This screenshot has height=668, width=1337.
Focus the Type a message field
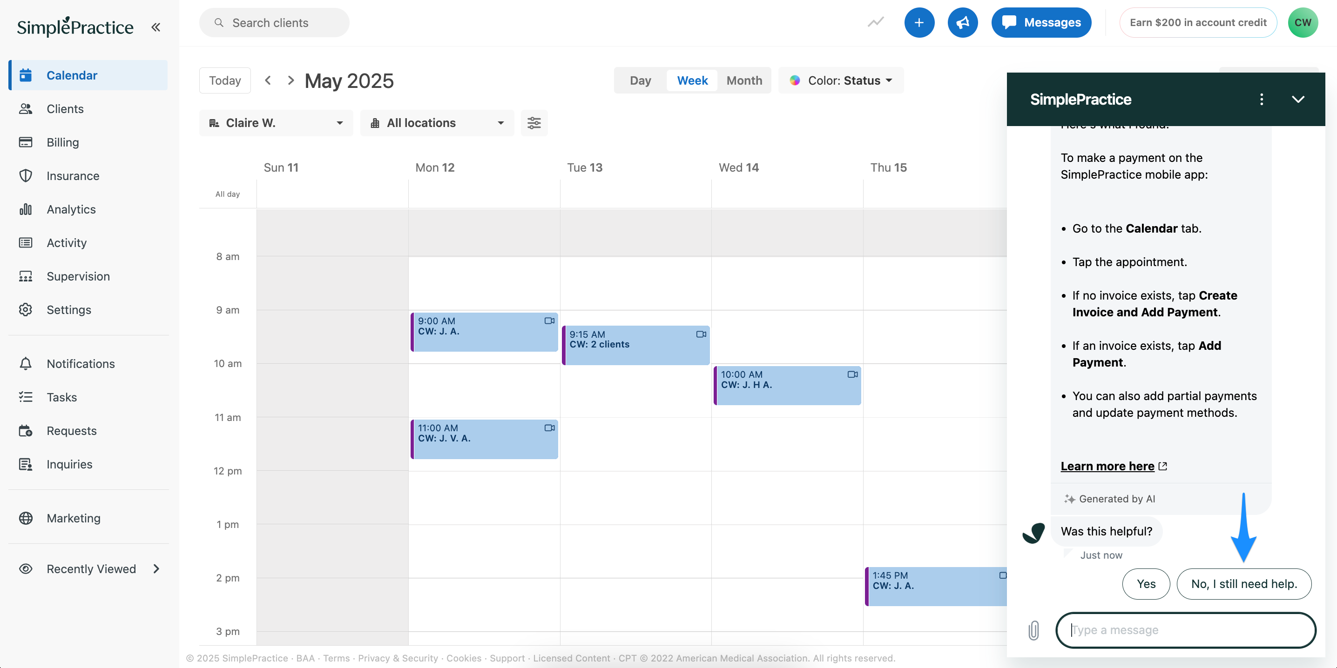[1185, 630]
